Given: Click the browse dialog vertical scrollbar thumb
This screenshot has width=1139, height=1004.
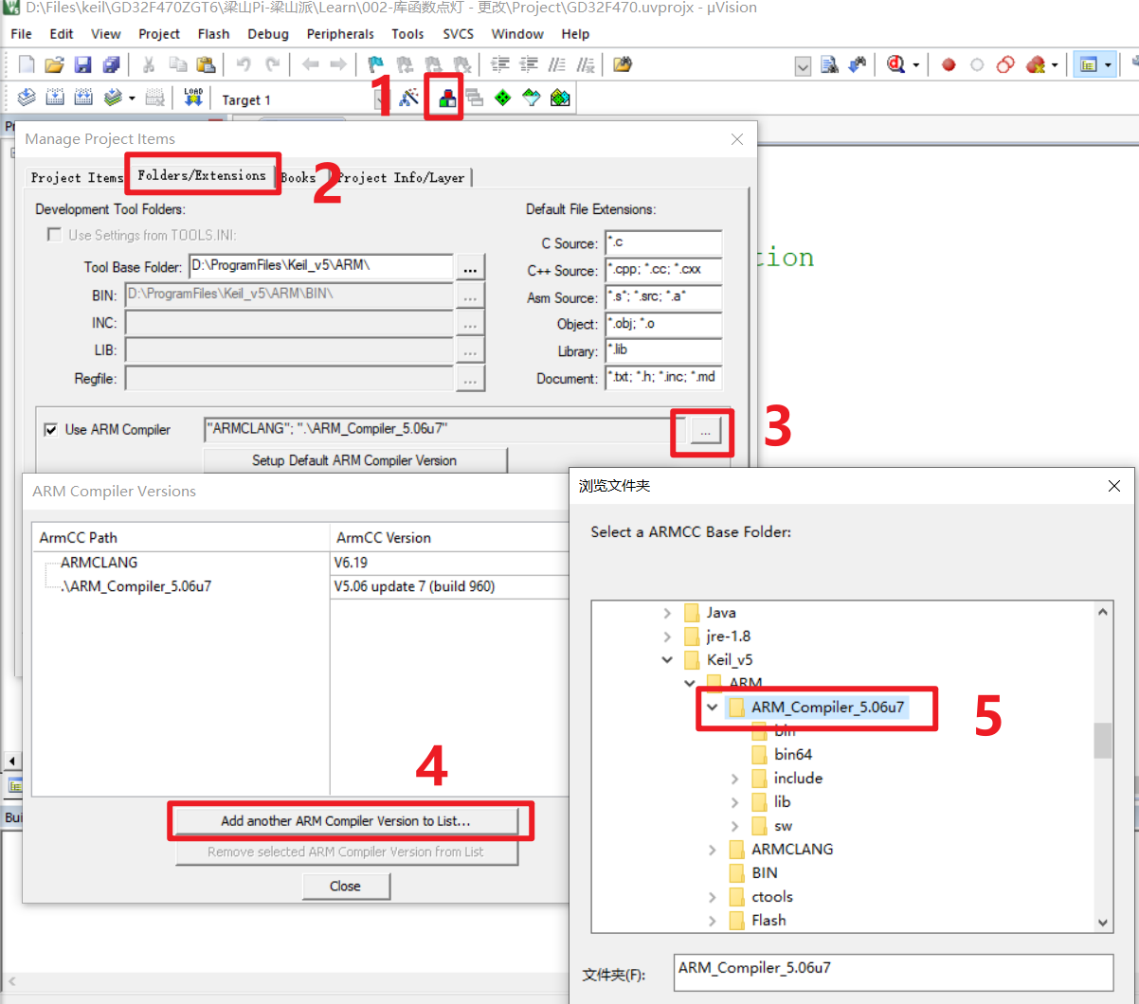Looking at the screenshot, I should pos(1103,741).
